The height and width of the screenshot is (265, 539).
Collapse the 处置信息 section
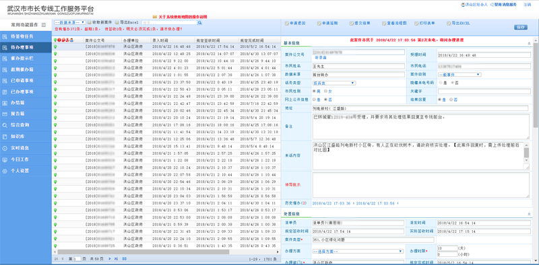[529, 214]
